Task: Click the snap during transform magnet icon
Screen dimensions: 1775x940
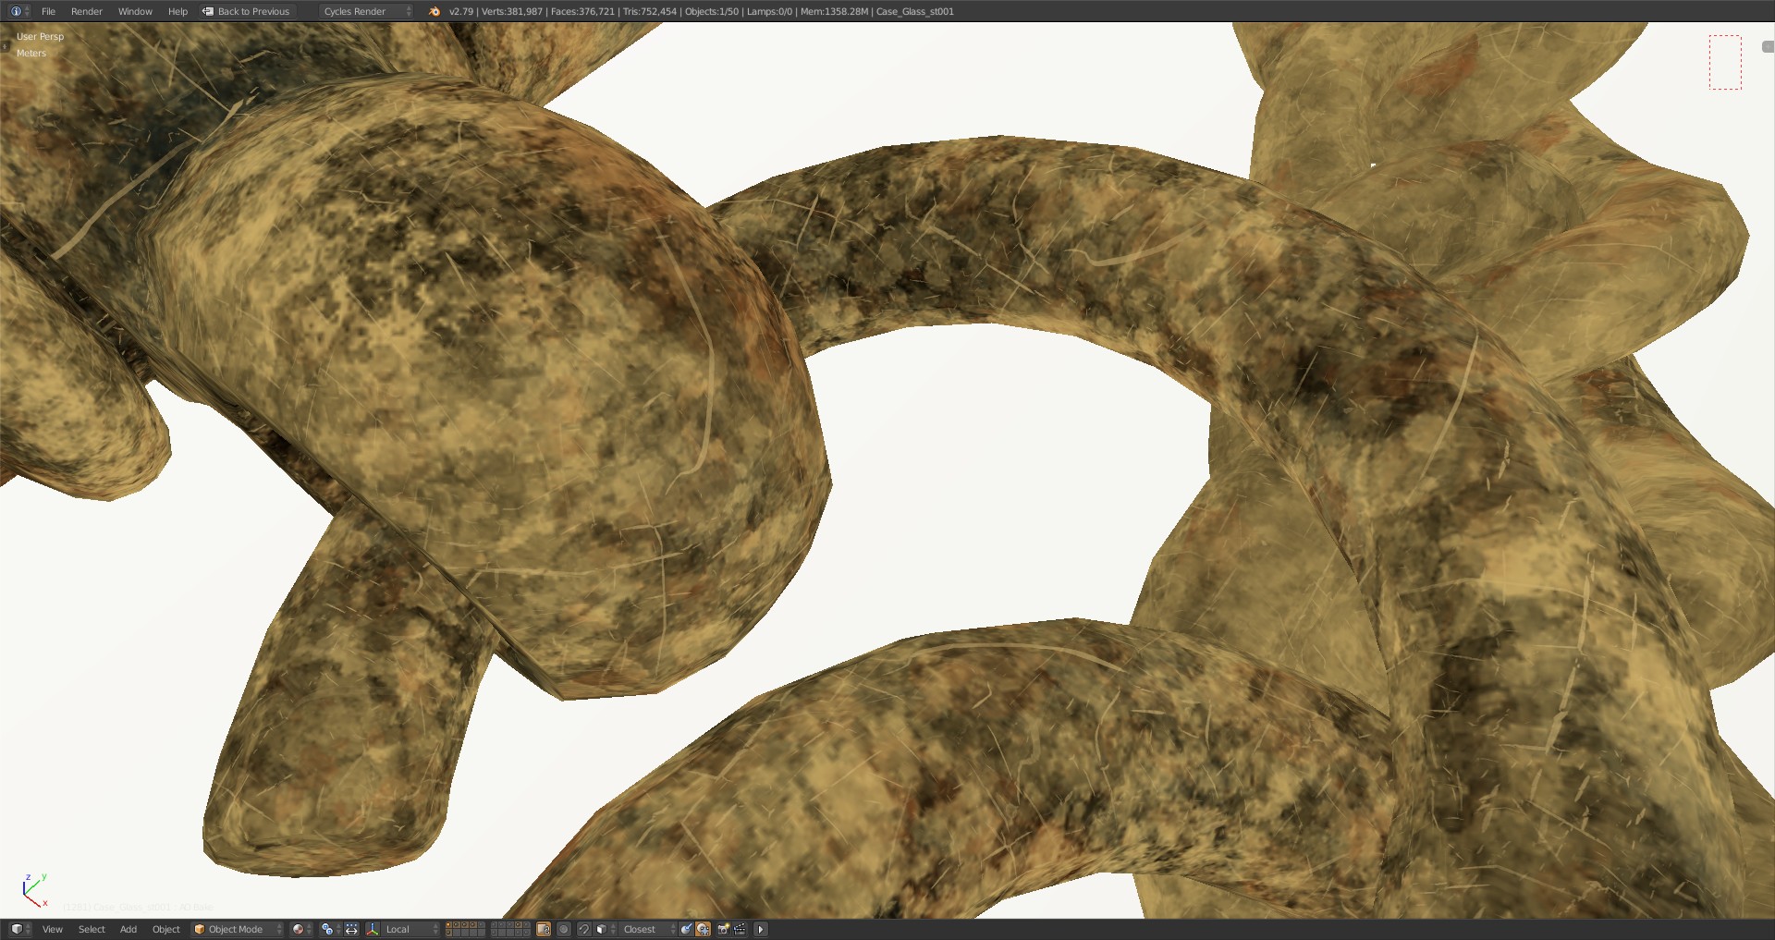Action: [583, 929]
